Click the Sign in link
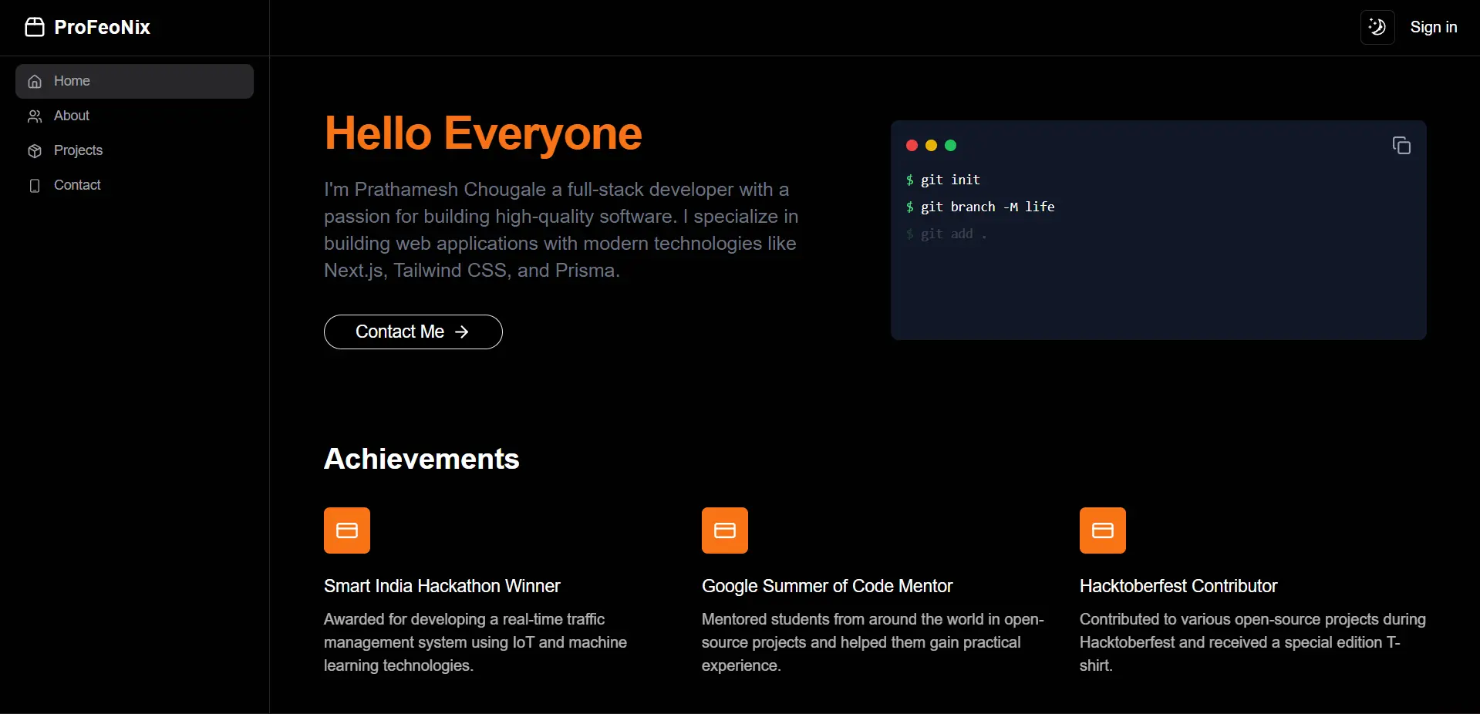The height and width of the screenshot is (714, 1480). click(x=1433, y=28)
